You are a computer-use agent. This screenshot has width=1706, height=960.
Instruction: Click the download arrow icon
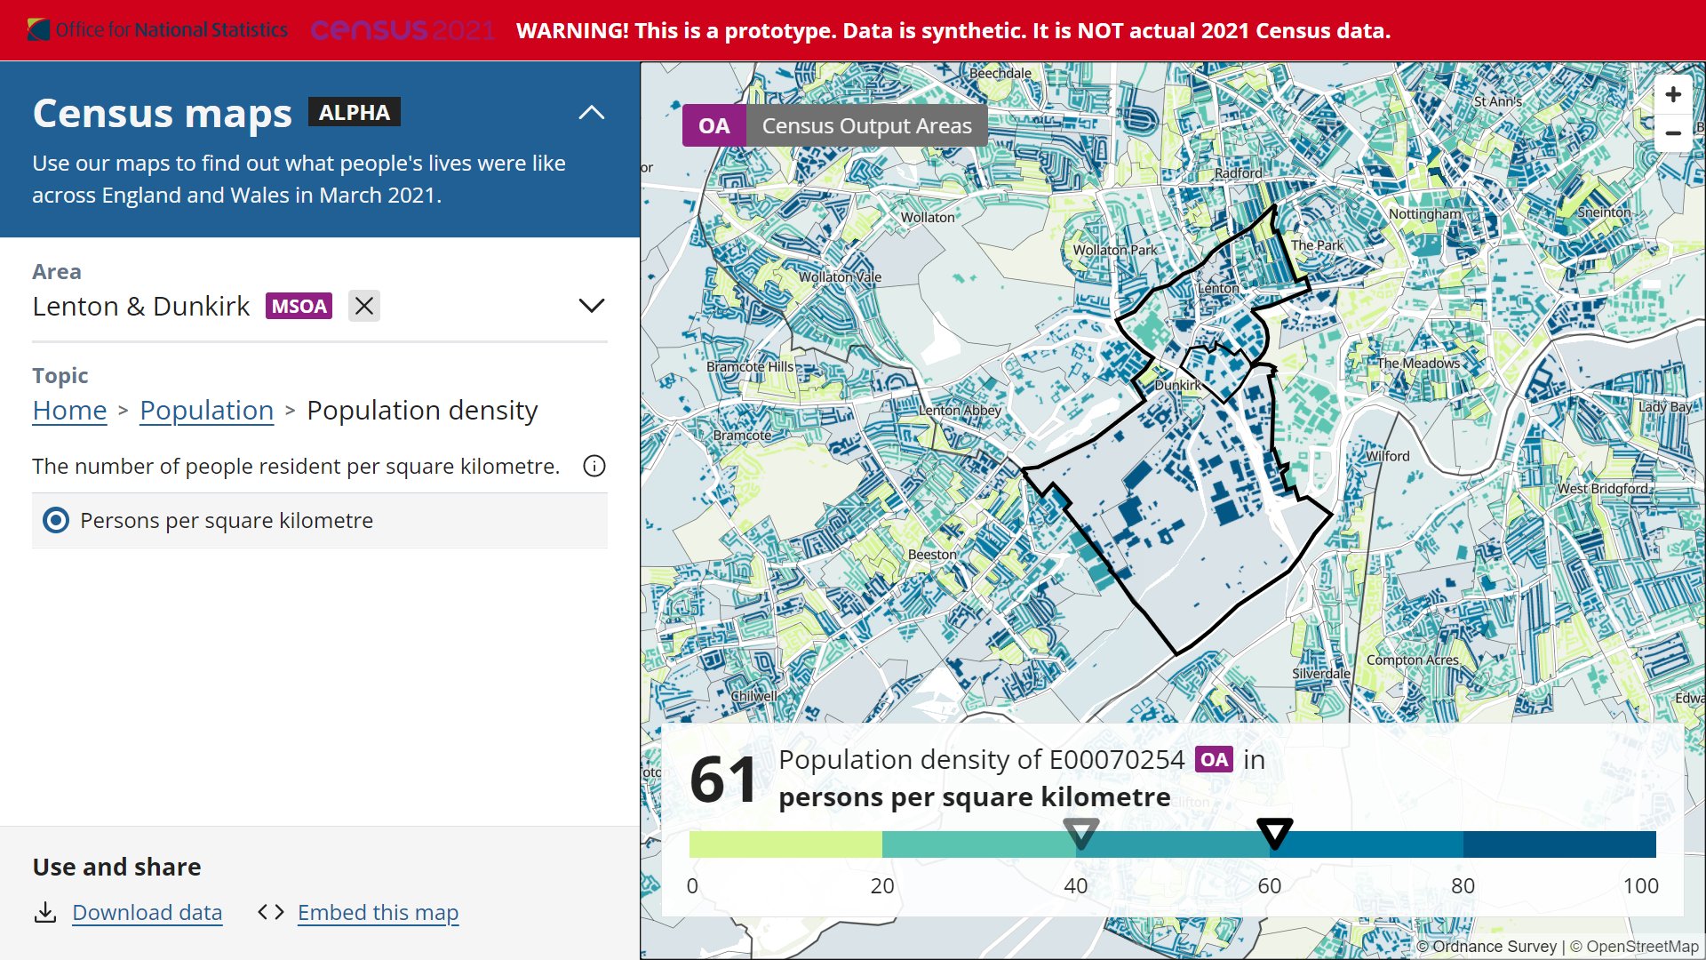[x=45, y=913]
